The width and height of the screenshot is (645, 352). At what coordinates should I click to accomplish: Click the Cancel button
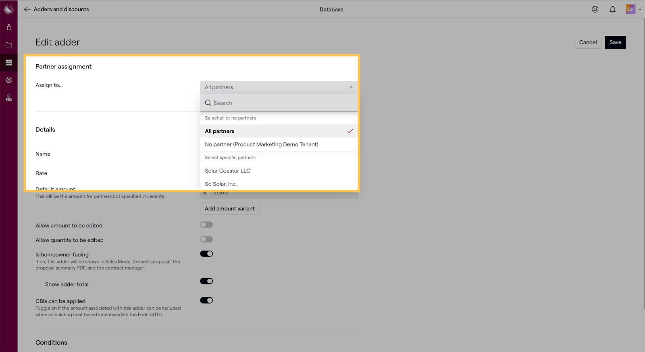coord(588,42)
